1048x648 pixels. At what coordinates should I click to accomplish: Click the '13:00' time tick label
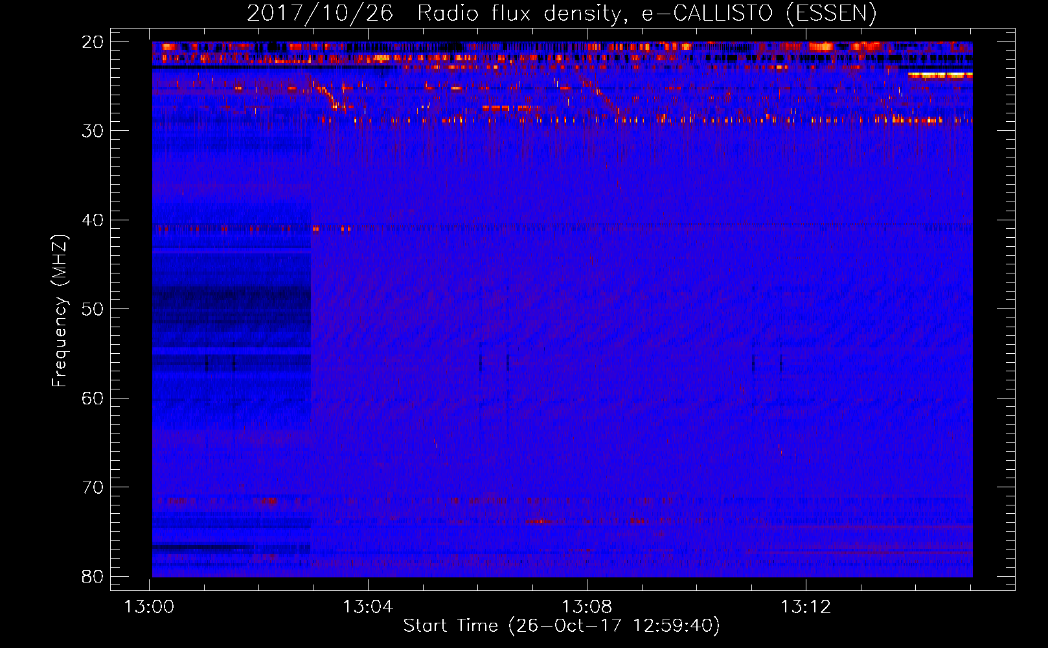(149, 607)
